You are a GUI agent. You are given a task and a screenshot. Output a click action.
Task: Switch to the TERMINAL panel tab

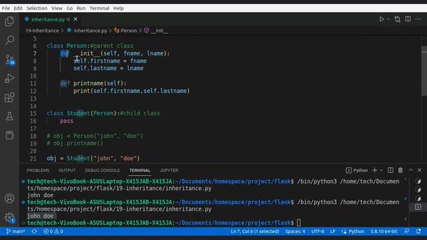pyautogui.click(x=139, y=171)
